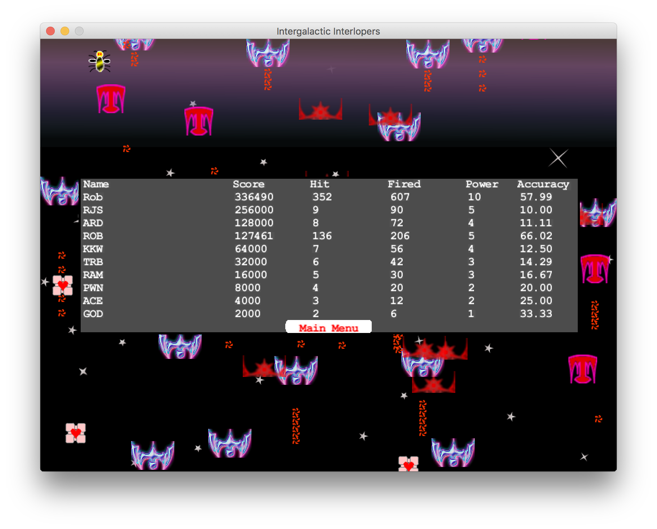The image size is (657, 529).
Task: Click the RAM player name
Action: pyautogui.click(x=93, y=275)
